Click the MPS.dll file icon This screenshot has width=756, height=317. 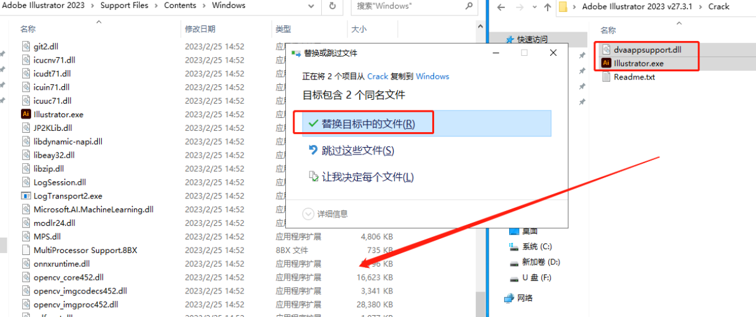tap(25, 236)
